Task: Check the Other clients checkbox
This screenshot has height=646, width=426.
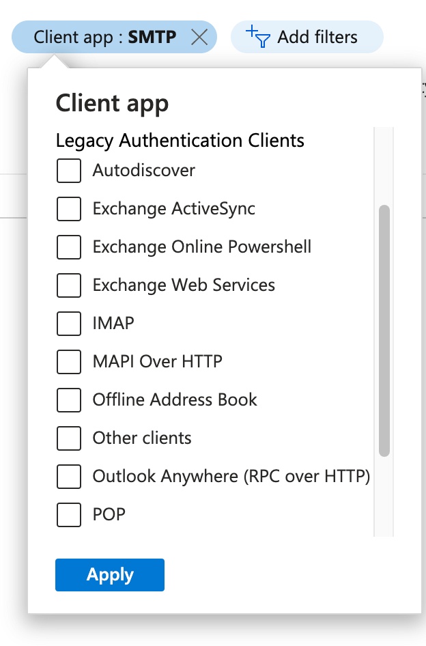Action: 69,438
